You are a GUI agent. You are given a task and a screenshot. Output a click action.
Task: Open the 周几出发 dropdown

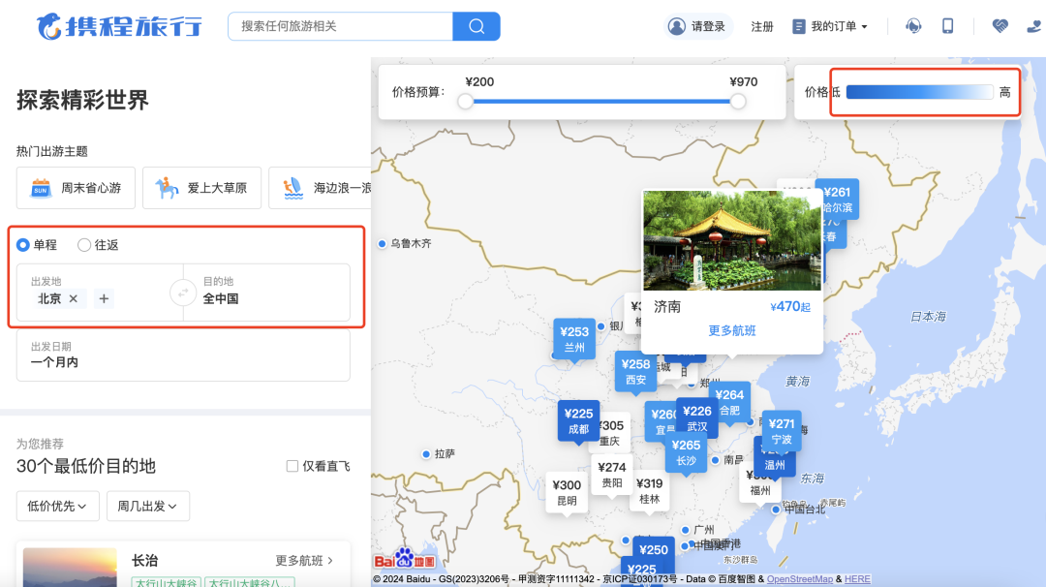148,506
